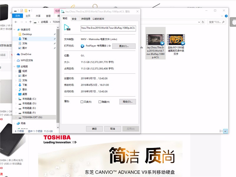Open 音乐 folder in tree
Viewport: 236px width, 177px height.
click(25, 89)
